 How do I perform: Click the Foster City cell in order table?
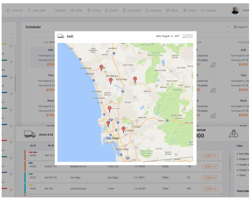pos(113,166)
